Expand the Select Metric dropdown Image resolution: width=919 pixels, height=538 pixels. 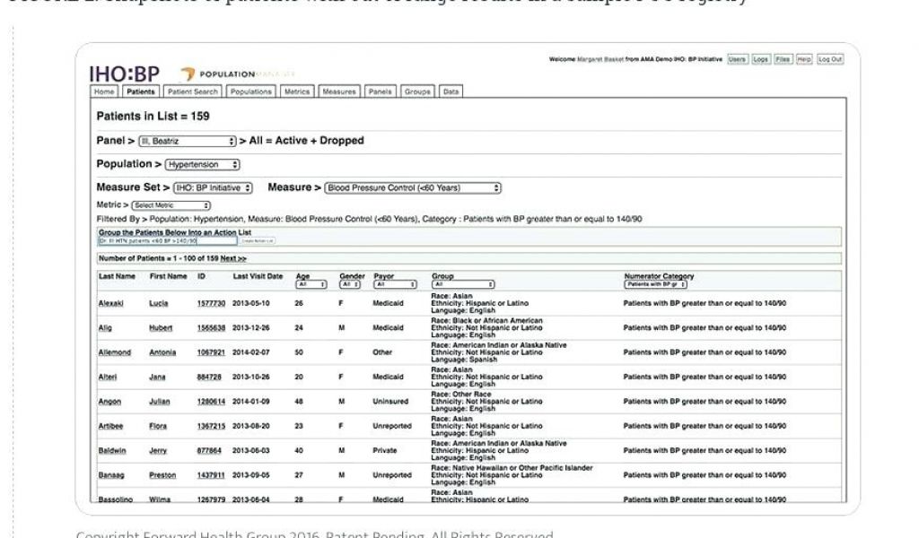(x=171, y=205)
